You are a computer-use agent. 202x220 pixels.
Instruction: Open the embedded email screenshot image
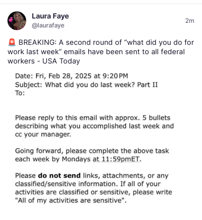(94, 138)
